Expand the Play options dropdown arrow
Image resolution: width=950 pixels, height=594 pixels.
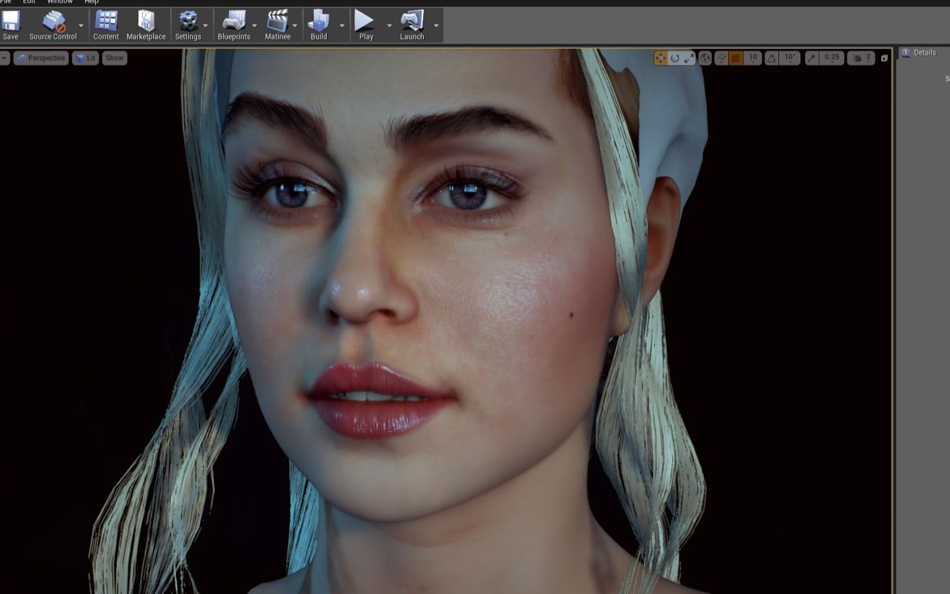(389, 26)
